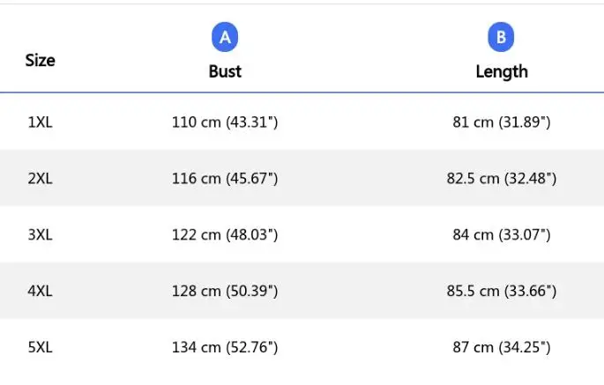The height and width of the screenshot is (385, 604).
Task: Click the blue A badge icon
Action: (x=225, y=37)
